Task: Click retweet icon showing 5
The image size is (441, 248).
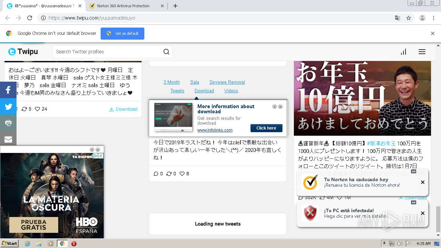Action: pyautogui.click(x=24, y=109)
